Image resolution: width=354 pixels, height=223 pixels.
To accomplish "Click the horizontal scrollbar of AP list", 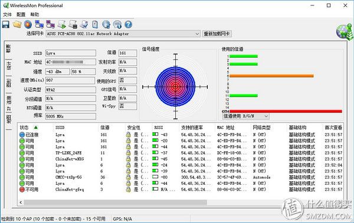I will (x=115, y=202).
